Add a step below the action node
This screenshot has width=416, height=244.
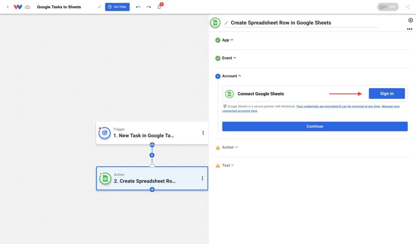point(152,189)
